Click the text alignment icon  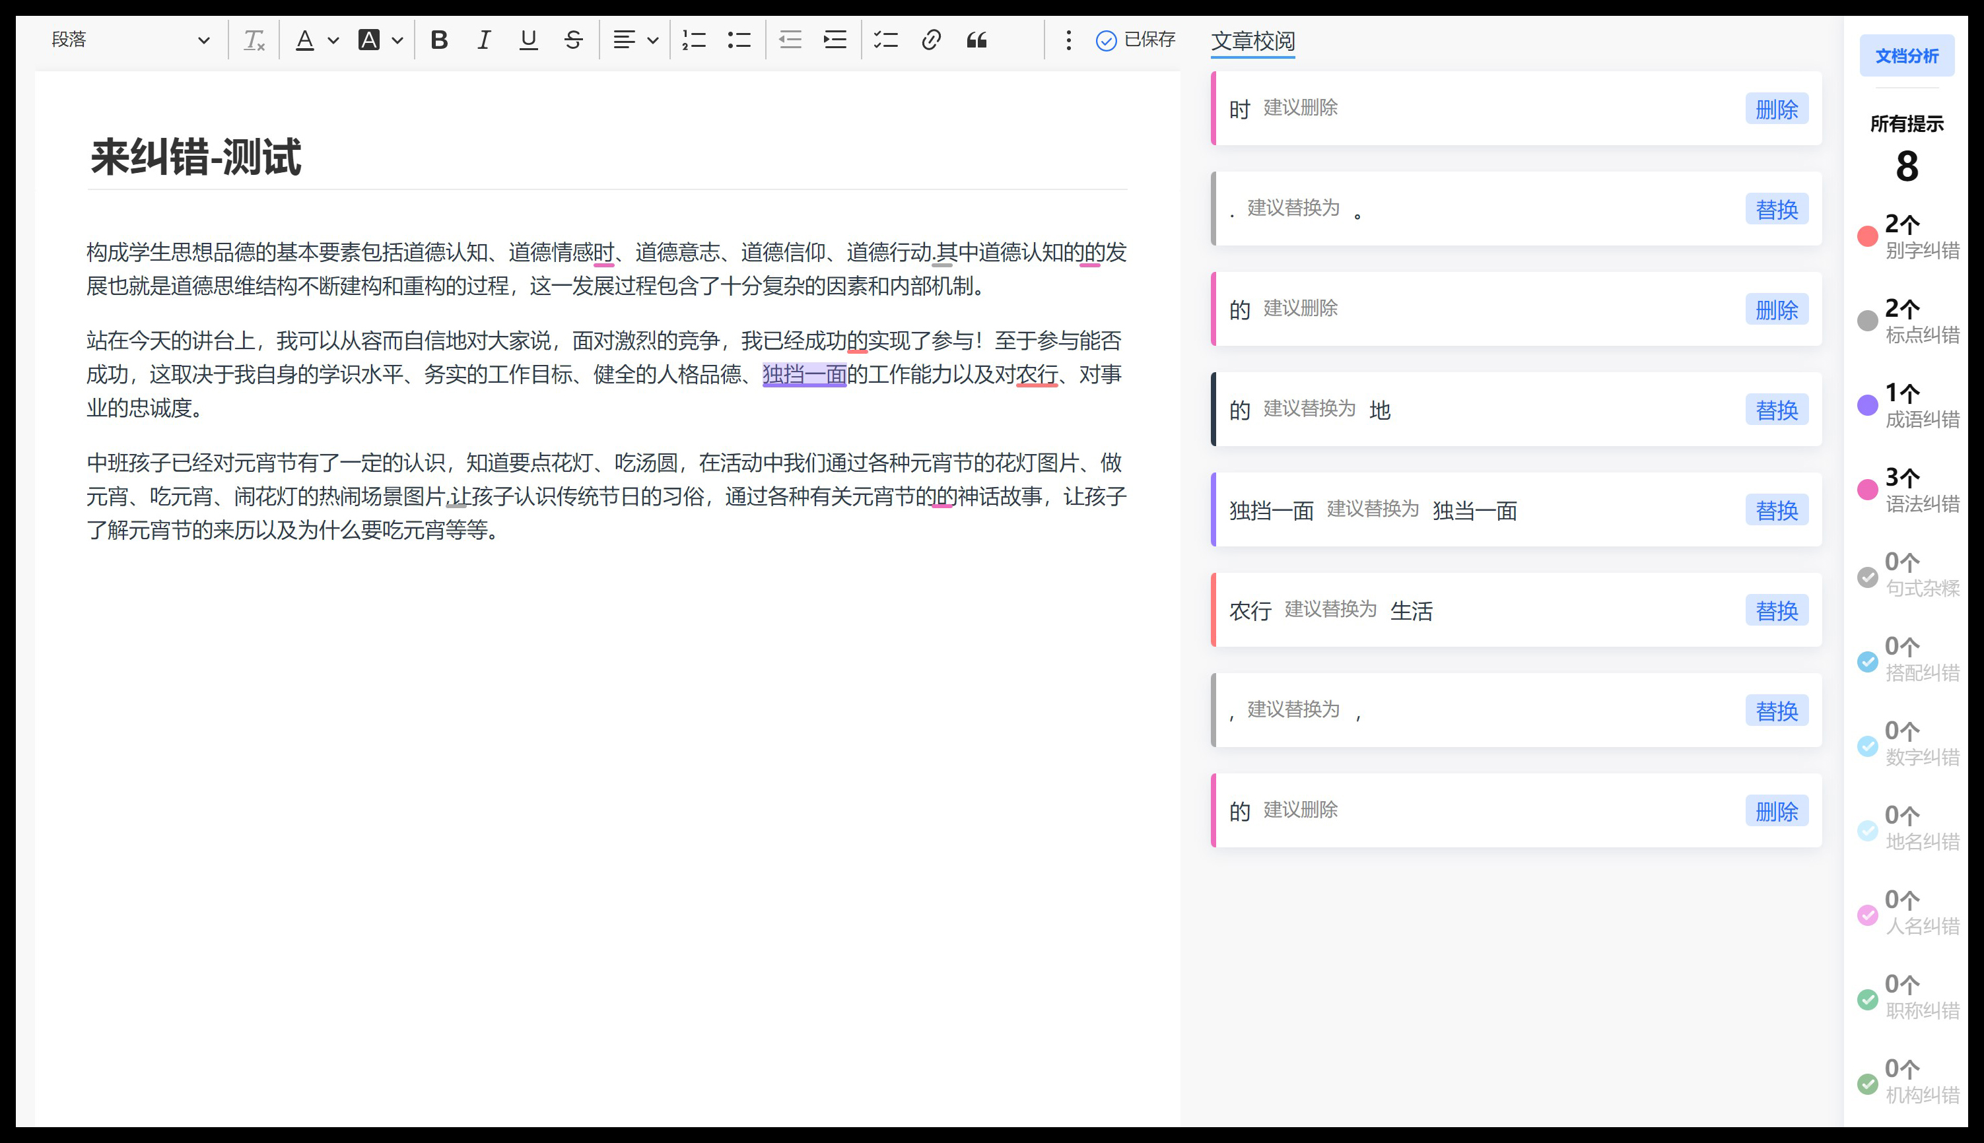pyautogui.click(x=624, y=40)
